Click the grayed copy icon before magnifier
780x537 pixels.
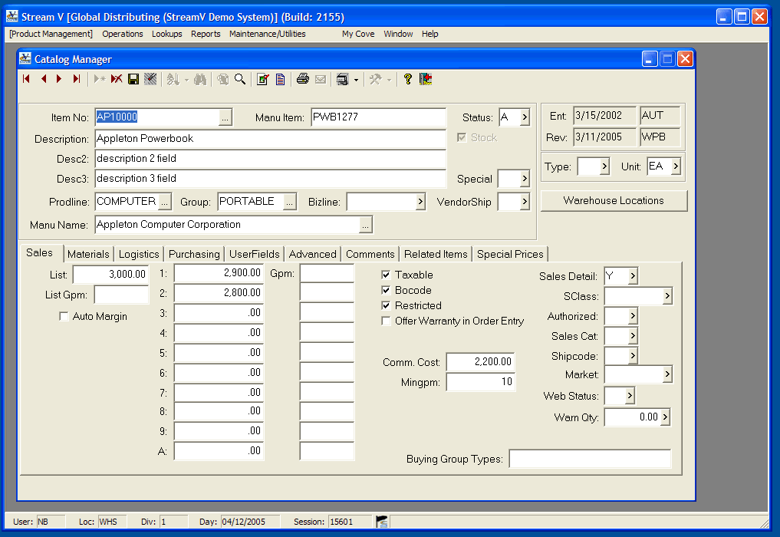pos(223,79)
